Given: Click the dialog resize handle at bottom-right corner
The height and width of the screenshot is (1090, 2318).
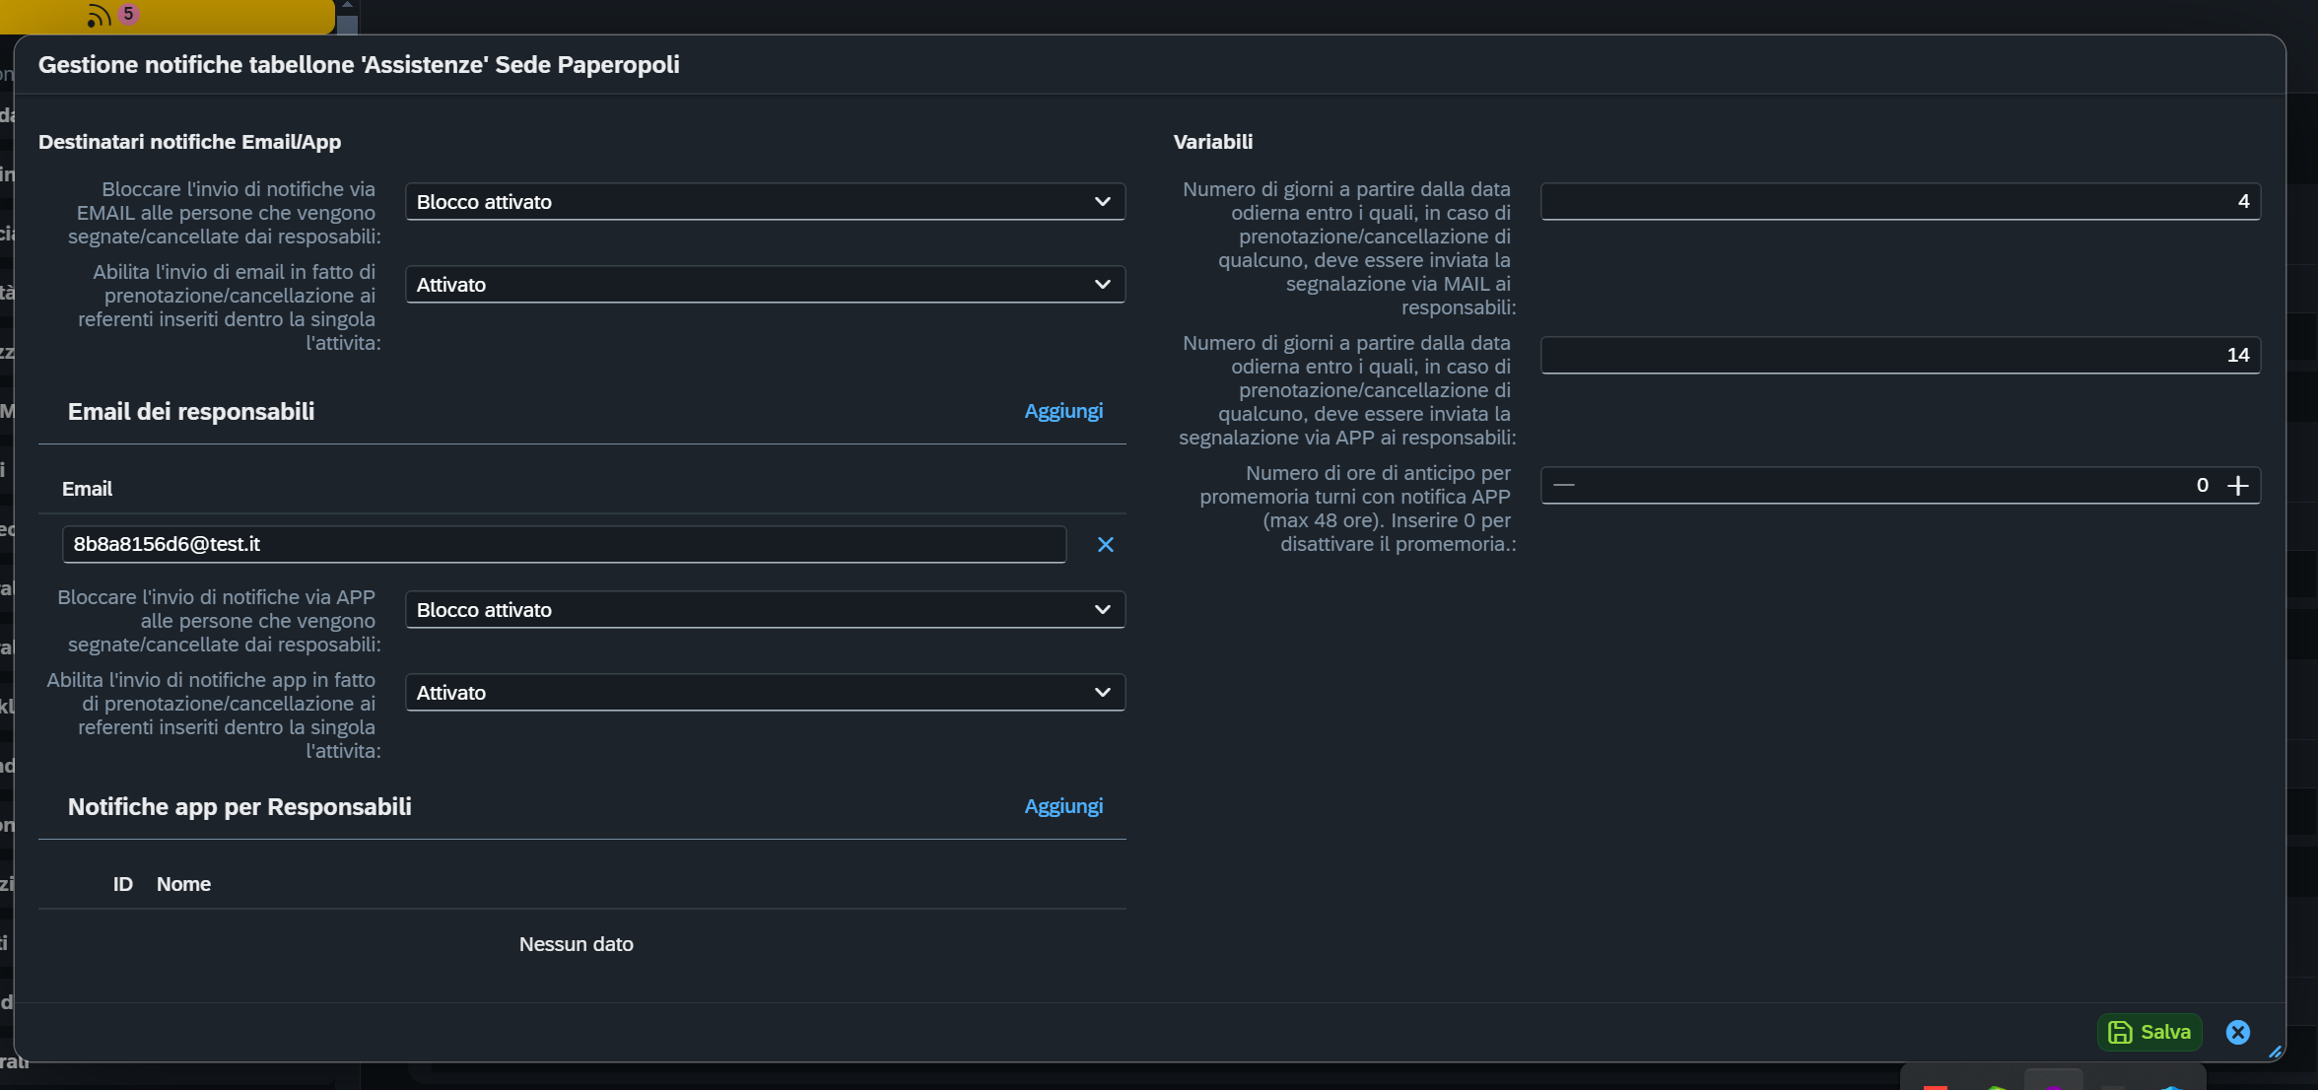Looking at the screenshot, I should [2275, 1052].
